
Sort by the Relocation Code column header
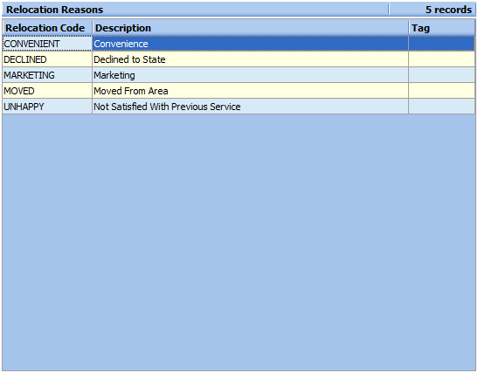click(x=47, y=28)
